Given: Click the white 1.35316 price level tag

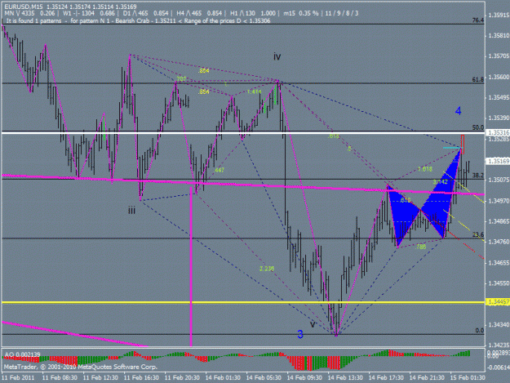Looking at the screenshot, I should (x=498, y=132).
